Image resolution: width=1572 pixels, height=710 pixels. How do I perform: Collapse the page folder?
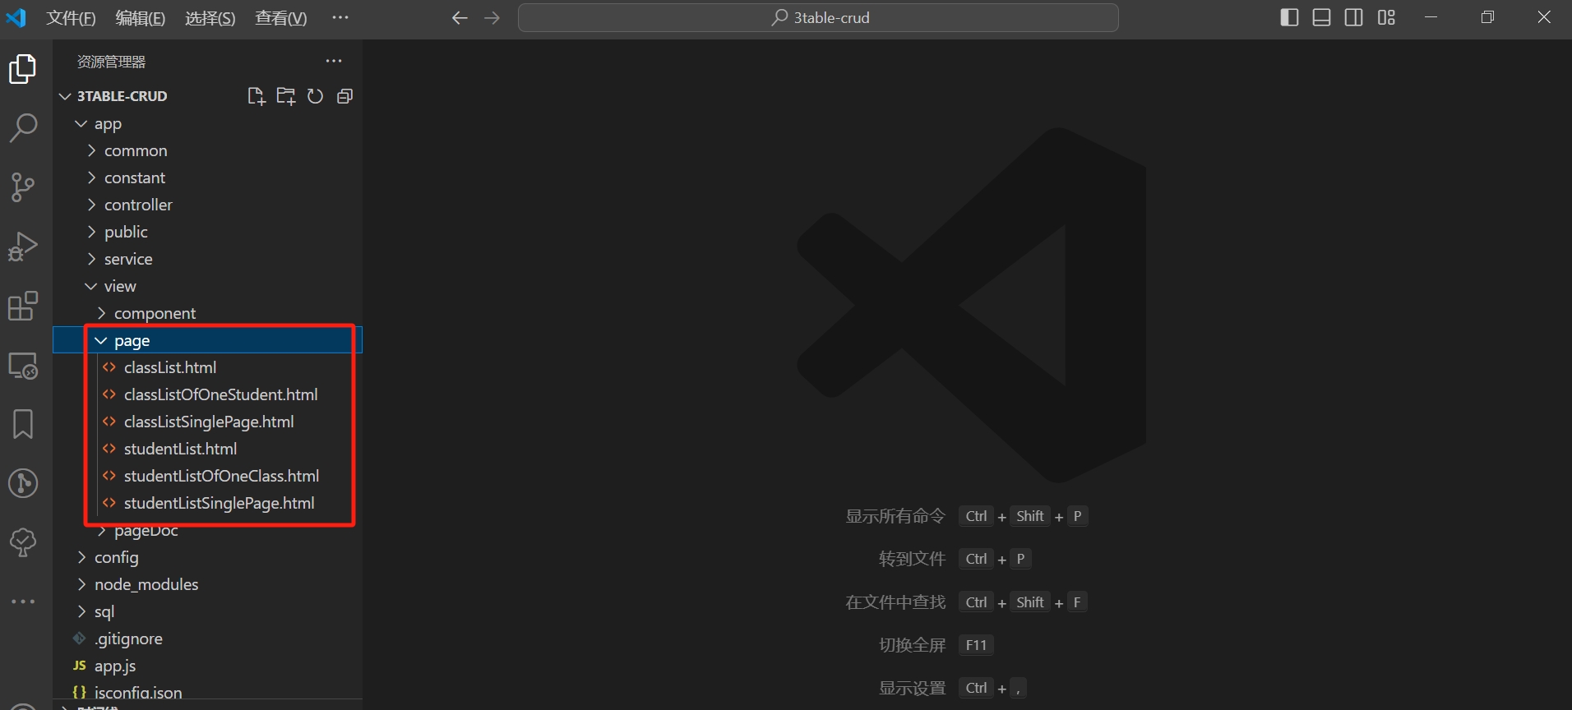132,340
